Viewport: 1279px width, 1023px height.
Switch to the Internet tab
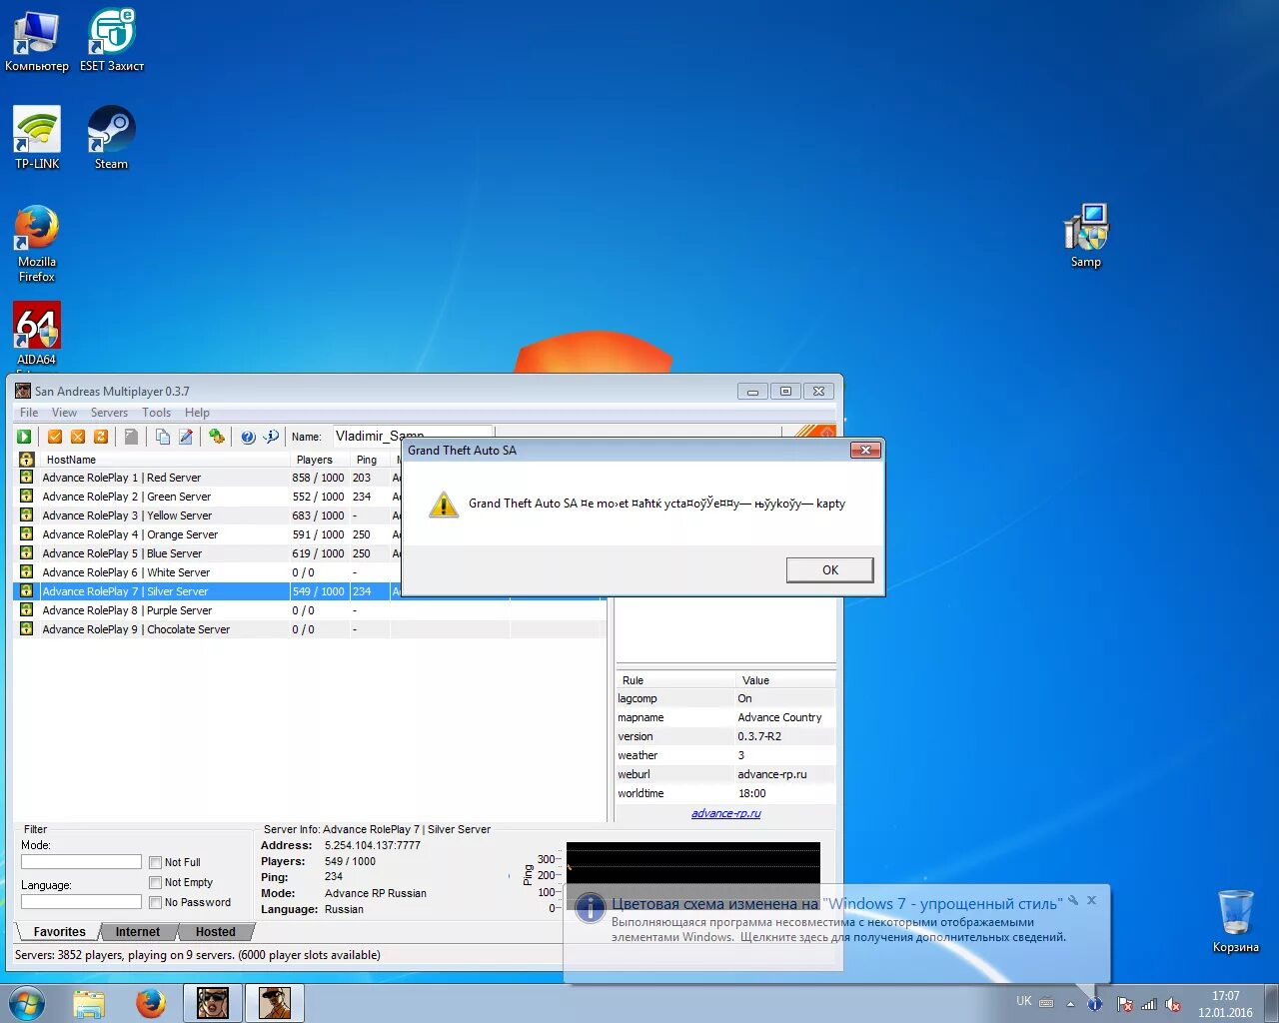[x=137, y=932]
